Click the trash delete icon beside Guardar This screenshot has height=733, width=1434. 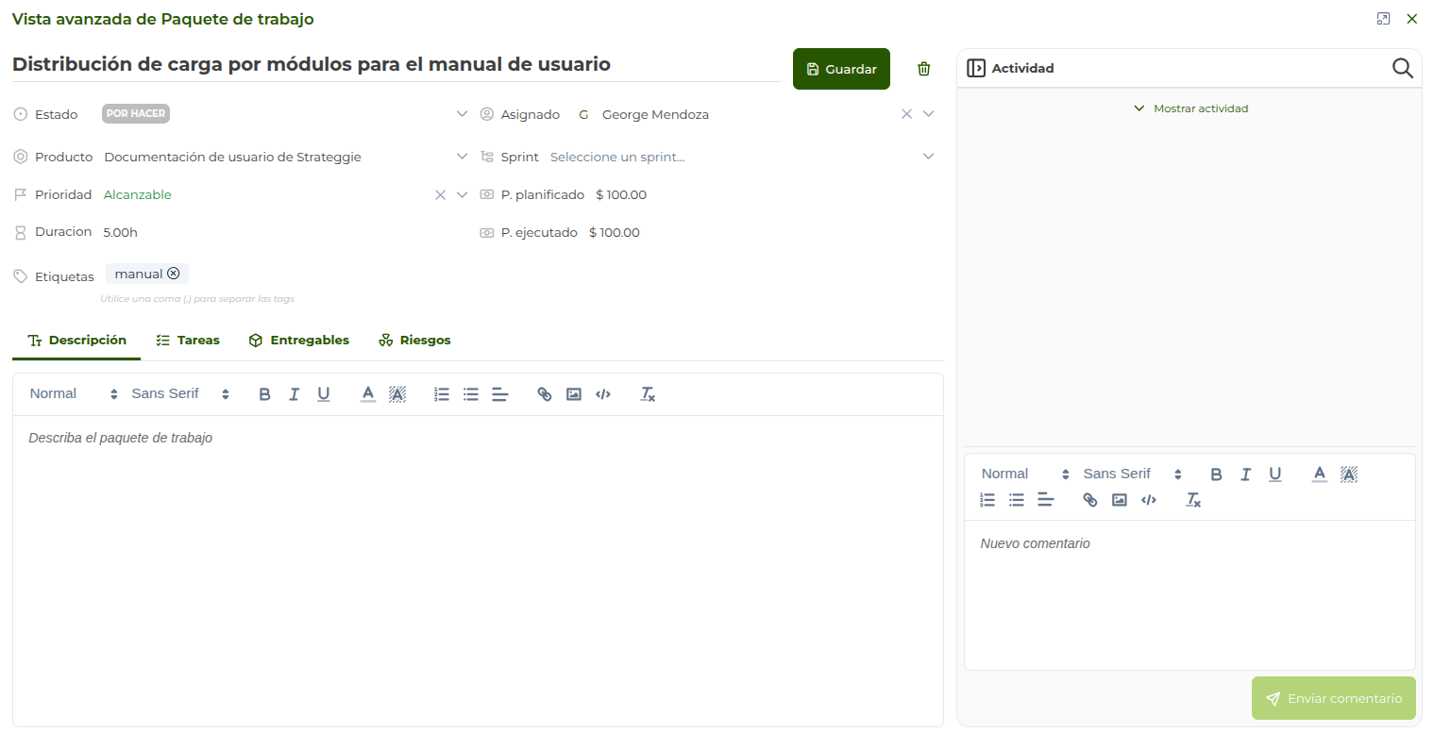(x=923, y=69)
